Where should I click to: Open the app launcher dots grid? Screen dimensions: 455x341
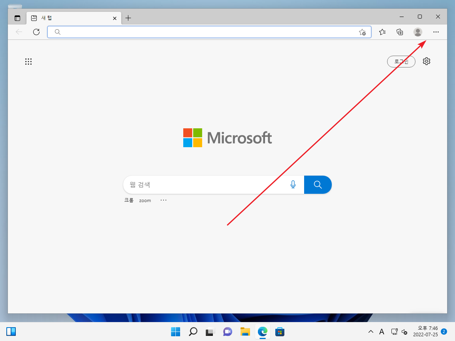point(28,62)
